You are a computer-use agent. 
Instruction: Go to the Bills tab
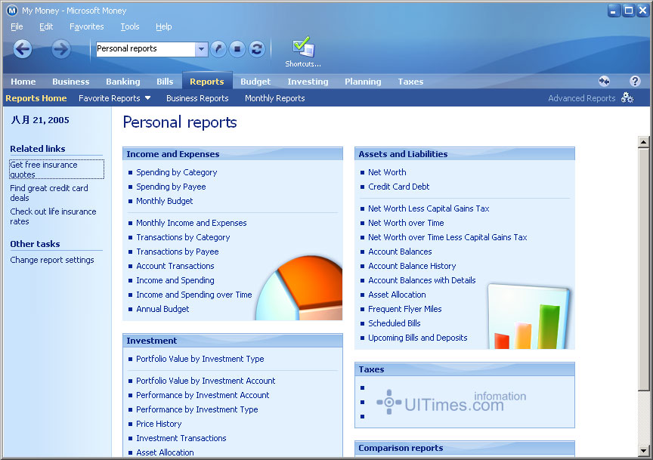point(165,82)
